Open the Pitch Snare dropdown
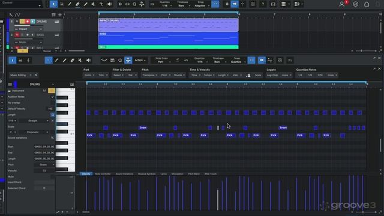This screenshot has width=384, height=216. tap(44, 164)
